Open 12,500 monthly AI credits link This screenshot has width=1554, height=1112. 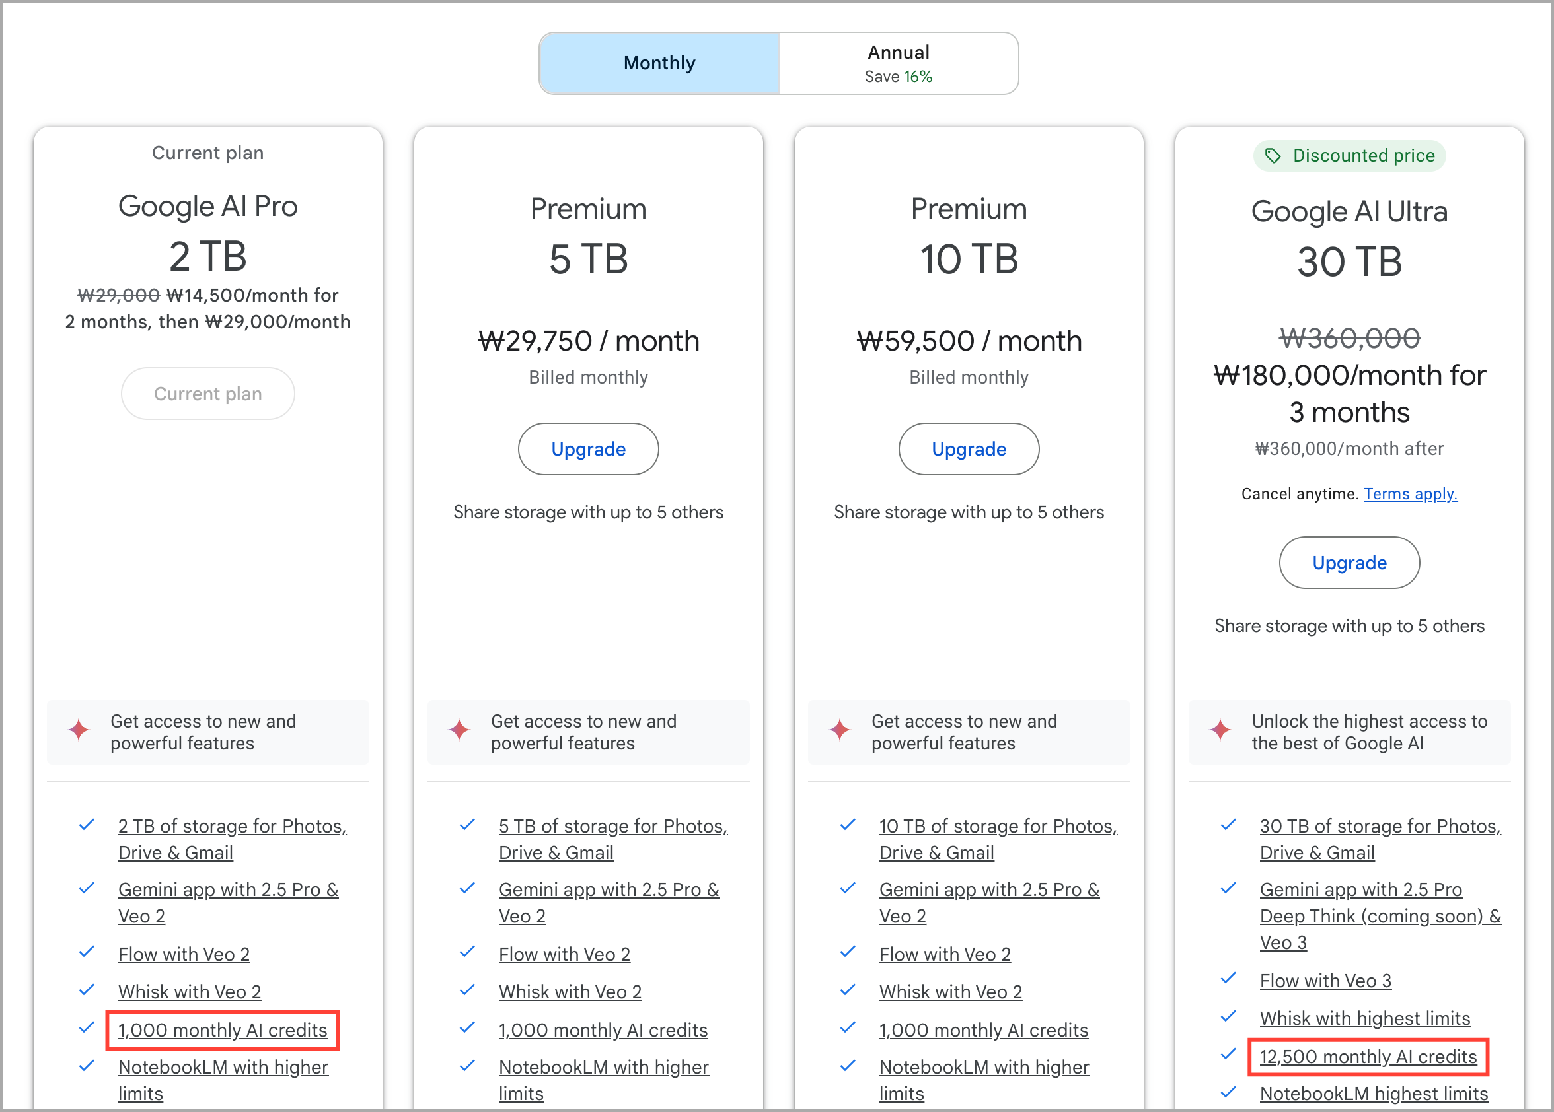coord(1368,1057)
